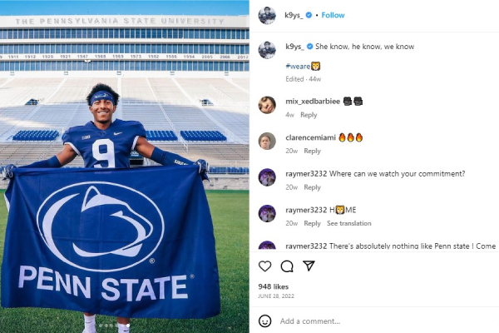Click clarencemiami's profile avatar
The width and height of the screenshot is (499, 333).
[267, 141]
